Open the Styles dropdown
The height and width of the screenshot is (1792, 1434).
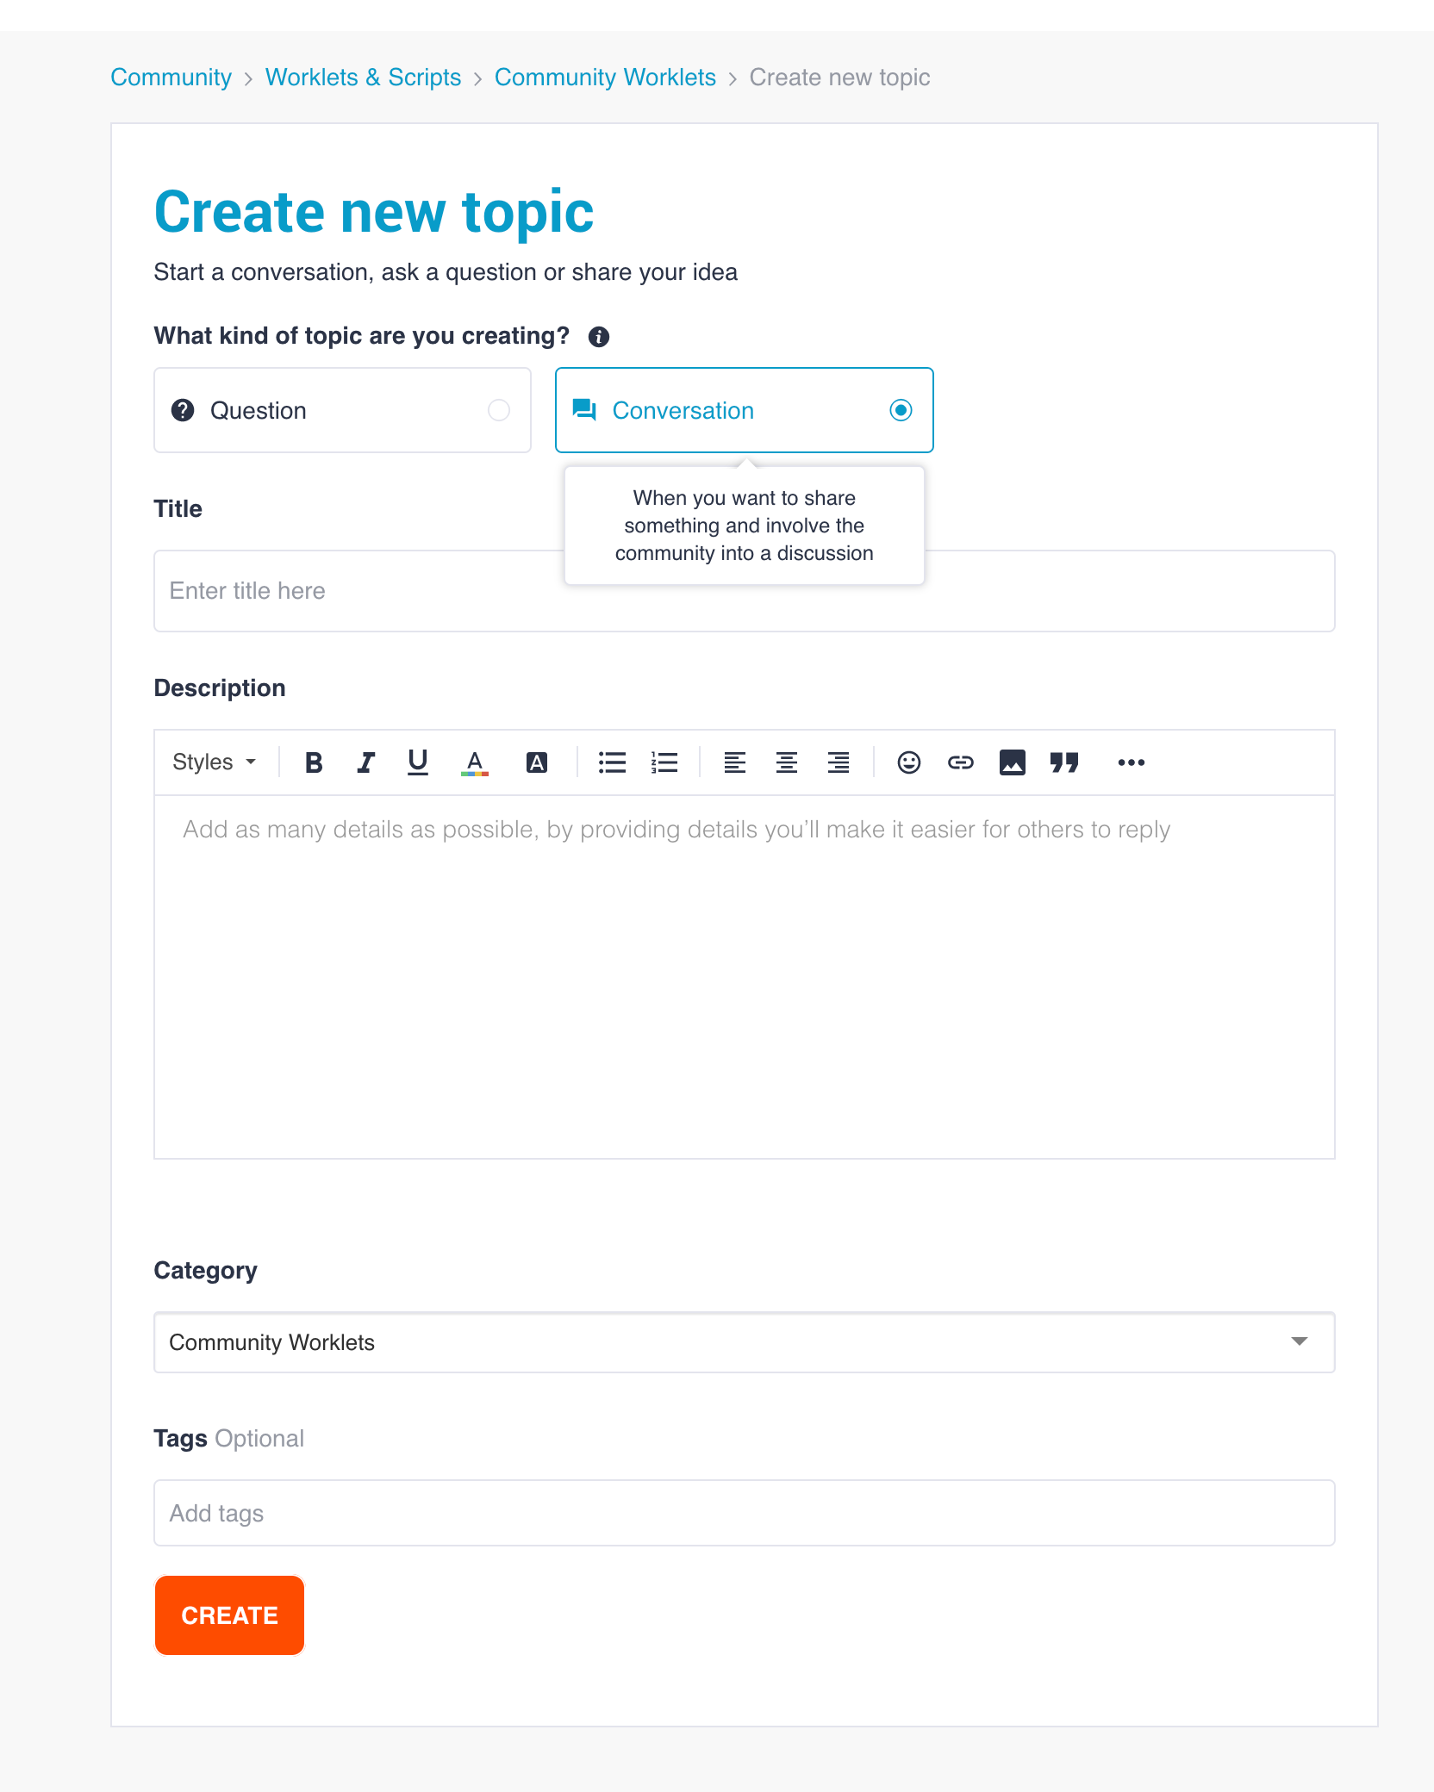(215, 762)
